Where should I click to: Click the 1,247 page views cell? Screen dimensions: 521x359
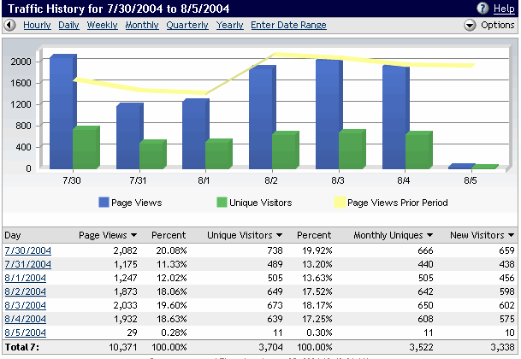pos(125,278)
